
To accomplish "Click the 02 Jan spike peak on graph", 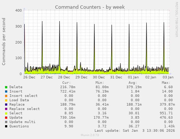I will 146,23.
